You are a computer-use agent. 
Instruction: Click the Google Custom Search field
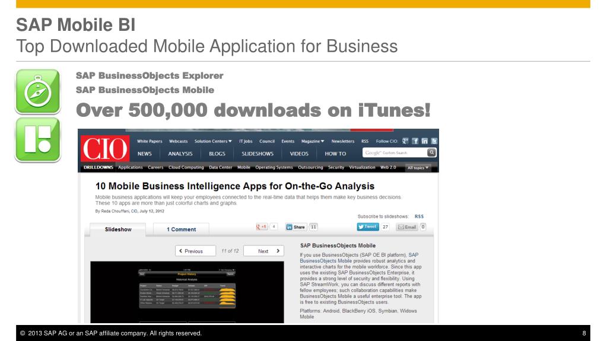click(395, 153)
